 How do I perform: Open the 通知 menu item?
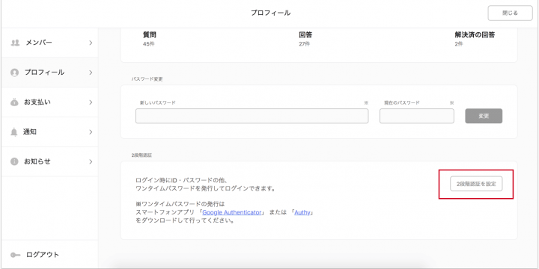point(50,132)
